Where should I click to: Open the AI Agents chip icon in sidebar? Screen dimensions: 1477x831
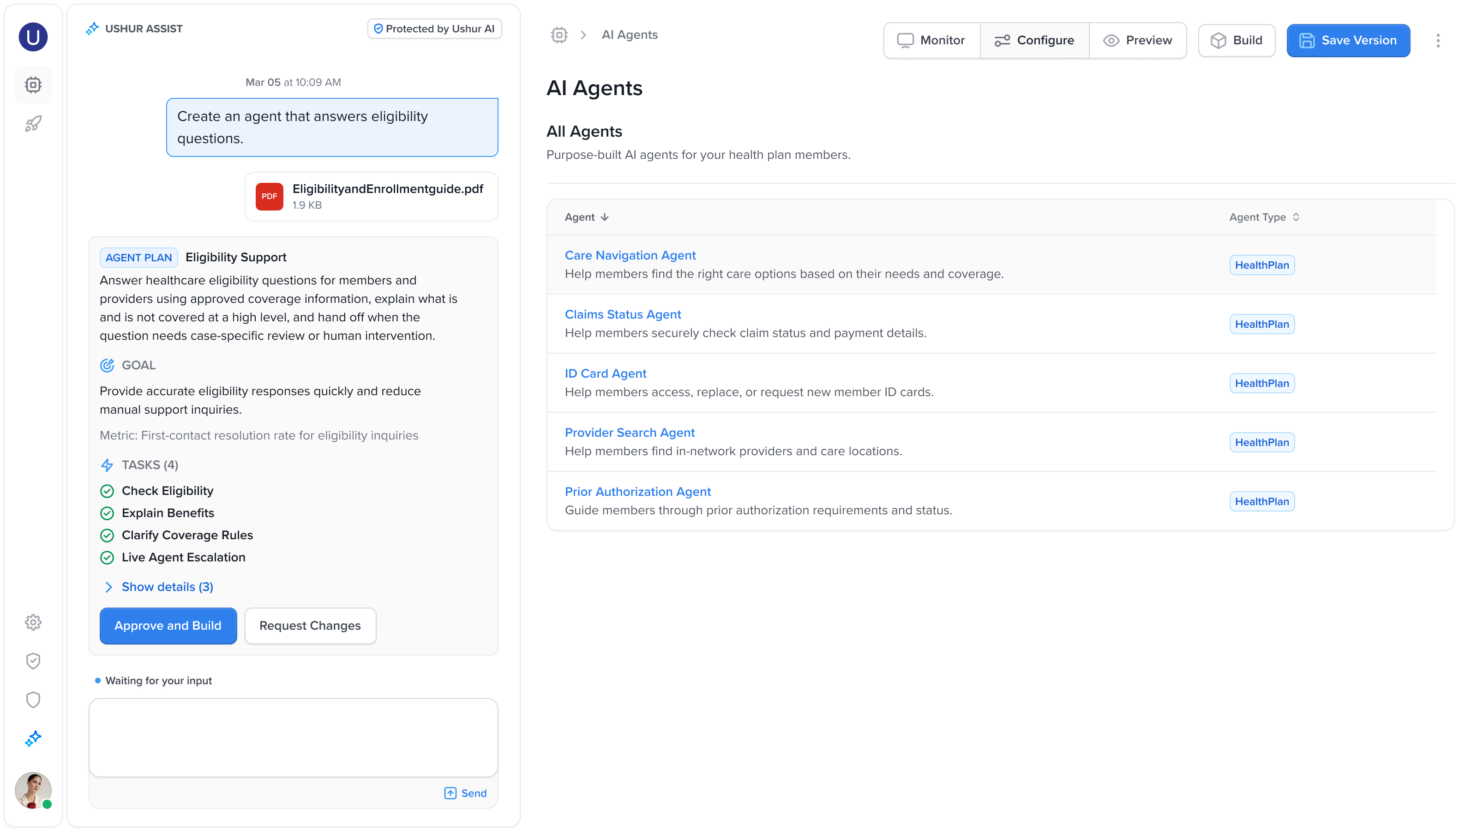coord(33,85)
